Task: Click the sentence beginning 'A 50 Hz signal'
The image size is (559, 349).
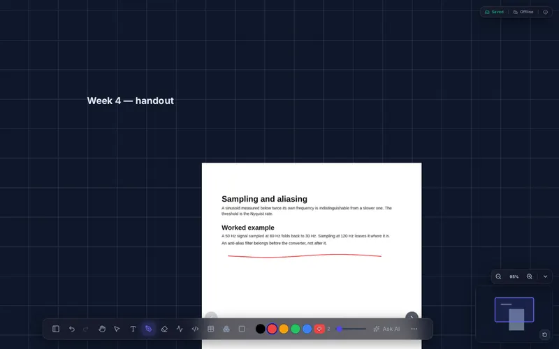Action: tap(305, 236)
